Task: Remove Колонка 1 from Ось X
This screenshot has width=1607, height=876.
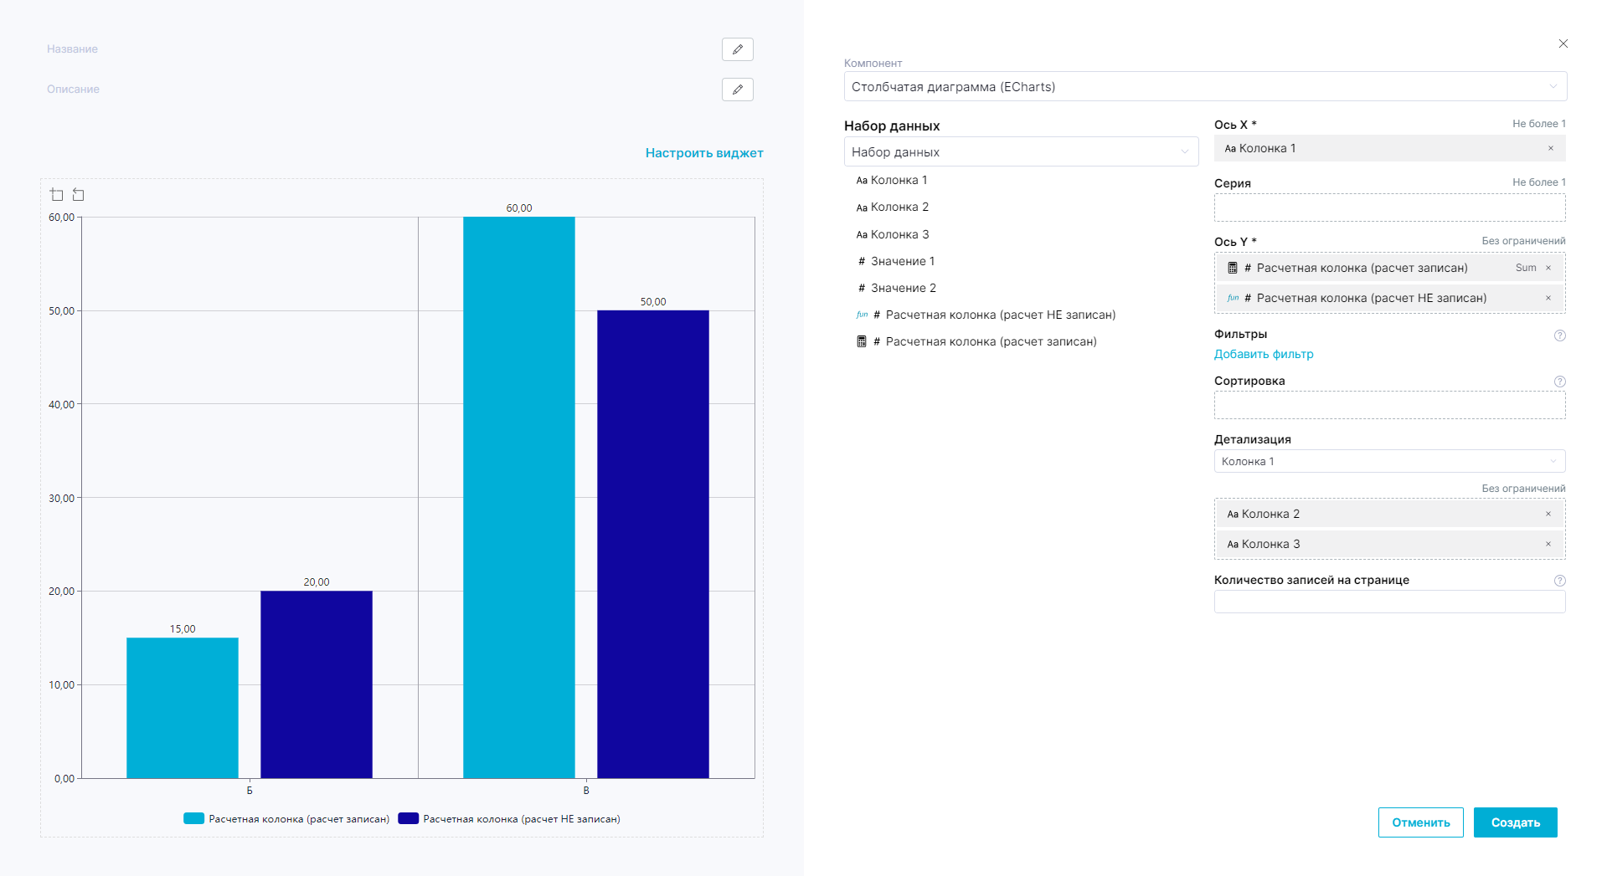Action: 1550,149
